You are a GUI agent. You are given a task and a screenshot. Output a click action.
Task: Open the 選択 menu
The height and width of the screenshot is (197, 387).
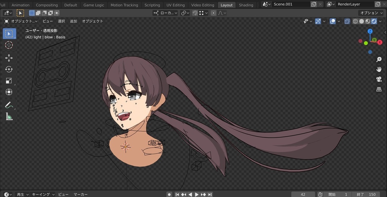coord(62,21)
